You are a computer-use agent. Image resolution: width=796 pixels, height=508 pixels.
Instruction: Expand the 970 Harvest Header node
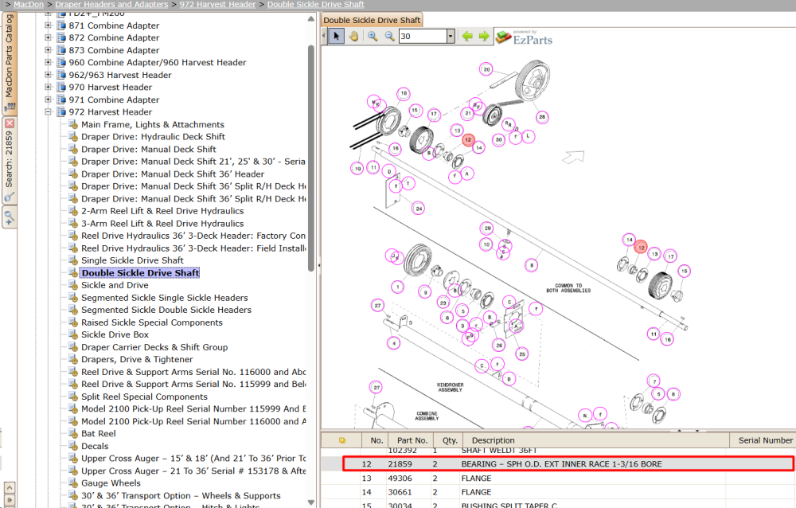(x=48, y=87)
